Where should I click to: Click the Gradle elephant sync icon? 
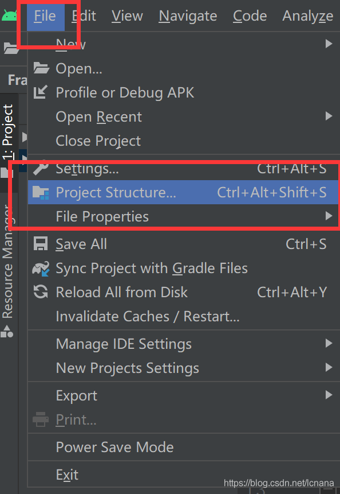point(41,269)
